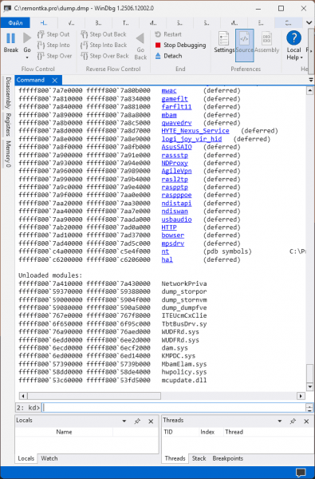Click the Break pause icon

pyautogui.click(x=10, y=38)
